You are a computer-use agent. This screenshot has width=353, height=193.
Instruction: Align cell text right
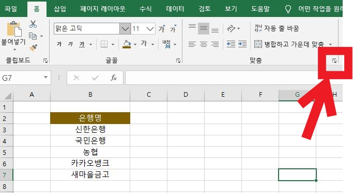point(215,44)
